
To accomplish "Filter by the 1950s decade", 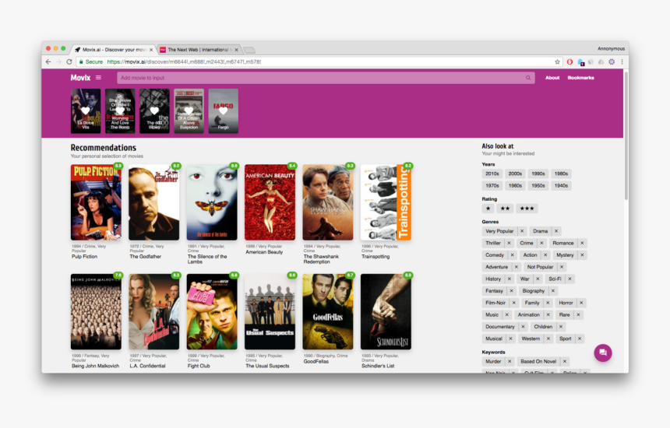I will click(x=538, y=186).
